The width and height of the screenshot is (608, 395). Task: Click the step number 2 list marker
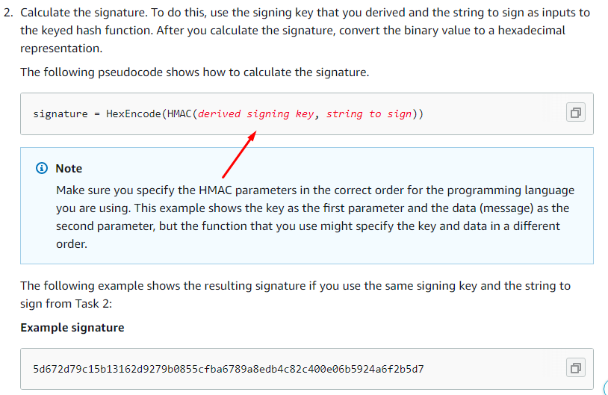click(8, 13)
